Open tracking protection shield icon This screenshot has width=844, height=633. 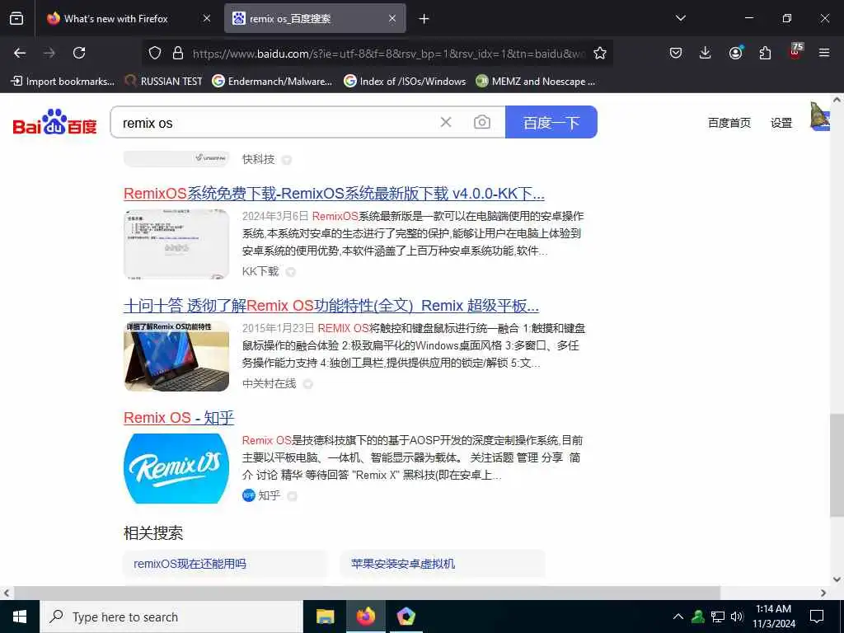coord(155,53)
